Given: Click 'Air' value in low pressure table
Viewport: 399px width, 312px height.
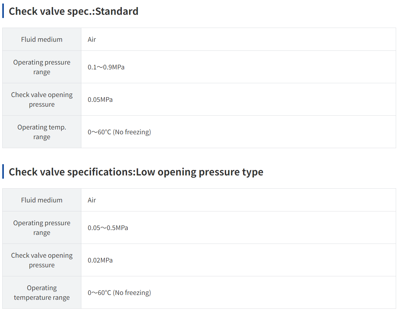Looking at the screenshot, I should [92, 200].
